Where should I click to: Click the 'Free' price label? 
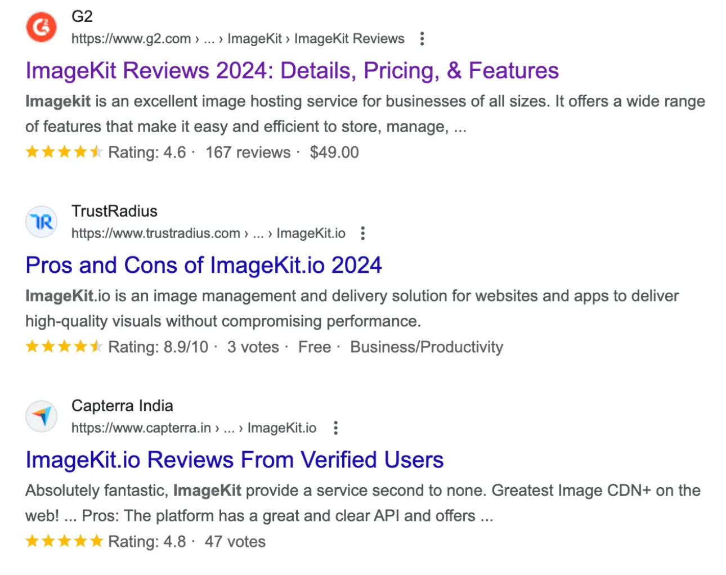[315, 347]
